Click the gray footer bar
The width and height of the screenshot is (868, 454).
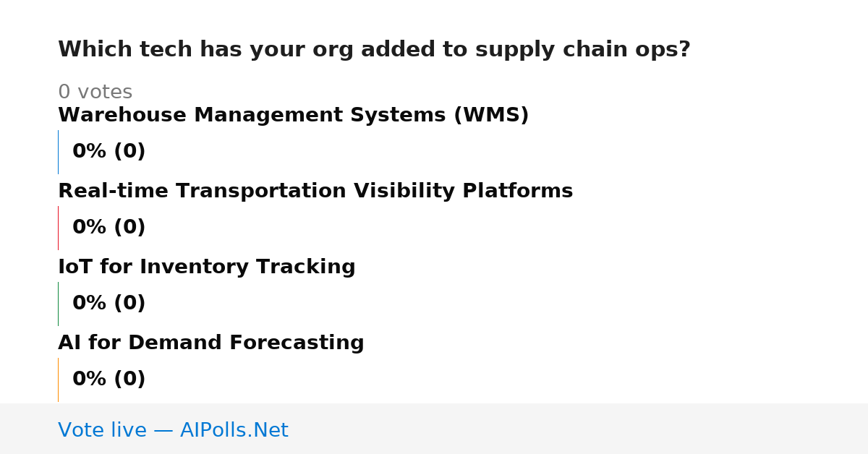click(434, 429)
